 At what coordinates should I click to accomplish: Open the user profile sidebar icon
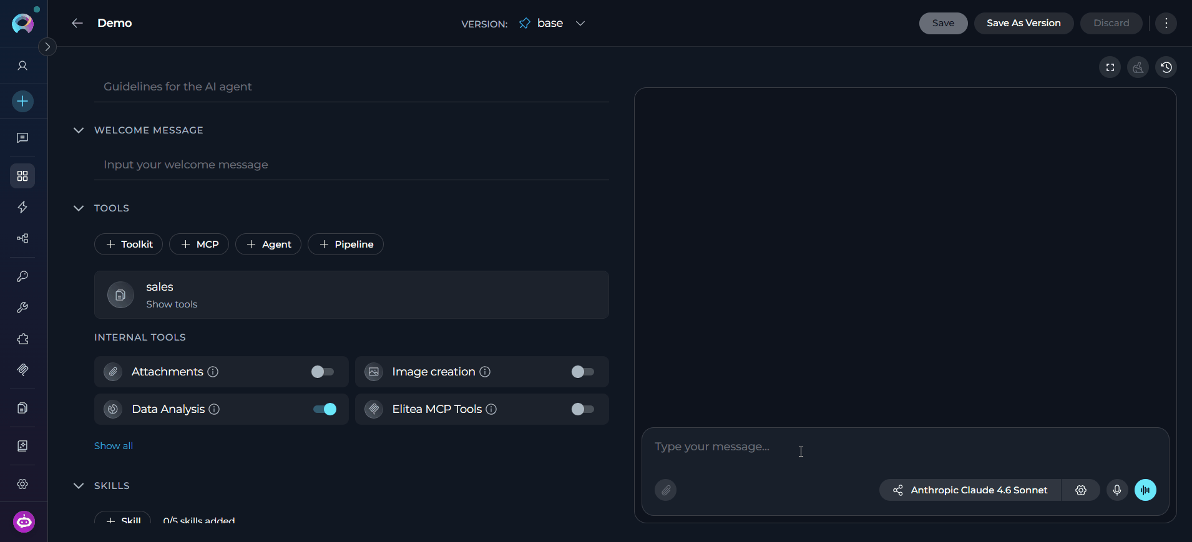(22, 65)
